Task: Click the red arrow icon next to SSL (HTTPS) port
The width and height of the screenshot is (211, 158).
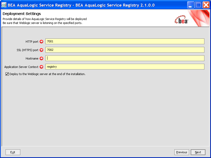Action: pyautogui.click(x=41, y=50)
